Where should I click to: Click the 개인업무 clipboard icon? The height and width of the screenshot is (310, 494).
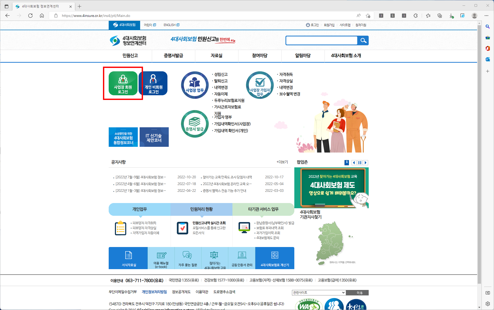[120, 228]
